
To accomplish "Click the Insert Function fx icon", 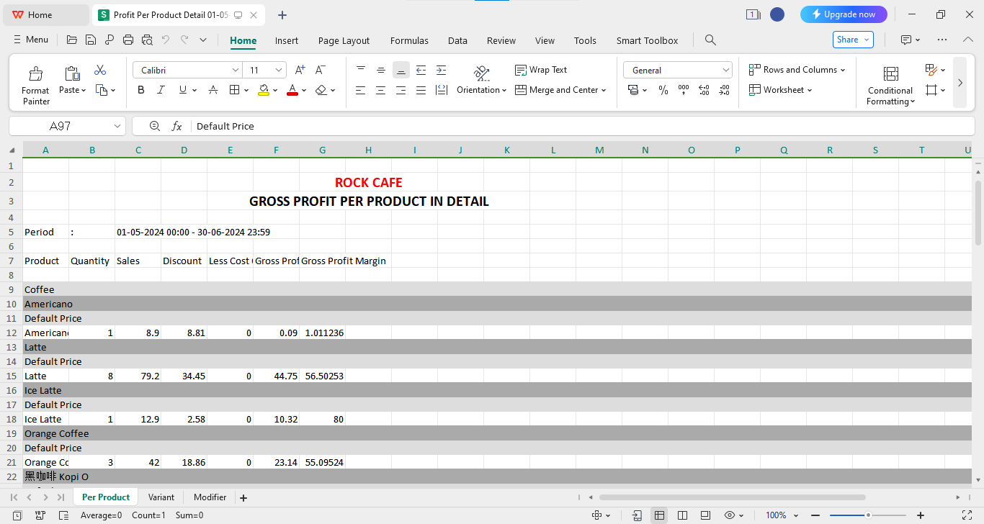I will click(x=176, y=126).
